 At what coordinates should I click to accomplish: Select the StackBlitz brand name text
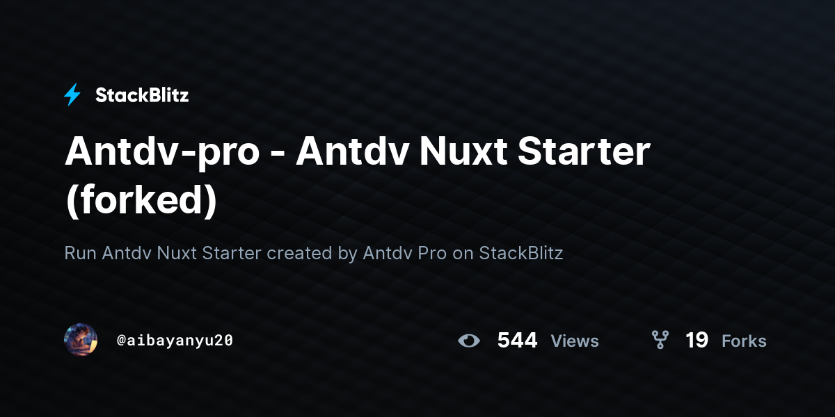point(142,95)
